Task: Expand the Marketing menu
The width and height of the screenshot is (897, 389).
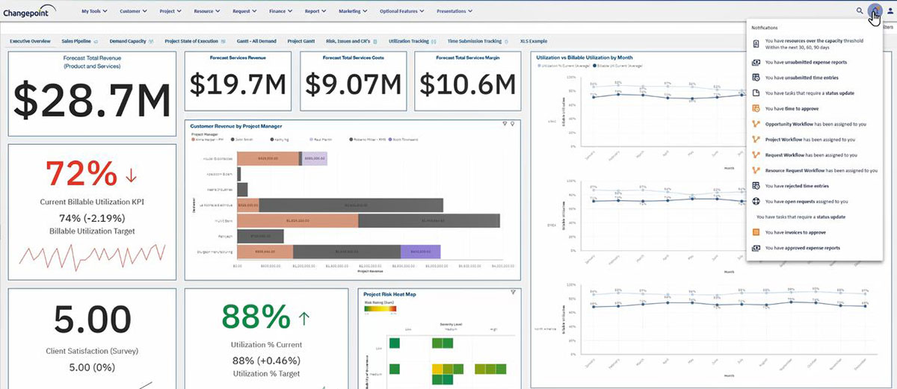Action: click(353, 11)
